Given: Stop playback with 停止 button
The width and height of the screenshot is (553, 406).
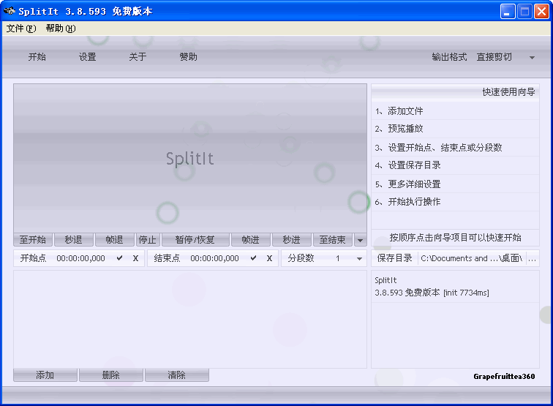Looking at the screenshot, I should pyautogui.click(x=148, y=240).
